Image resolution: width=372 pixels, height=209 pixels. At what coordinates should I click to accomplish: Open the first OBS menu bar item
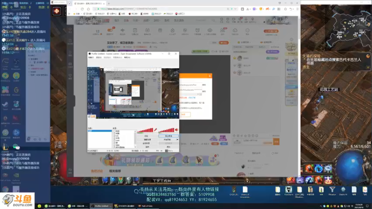[91, 58]
